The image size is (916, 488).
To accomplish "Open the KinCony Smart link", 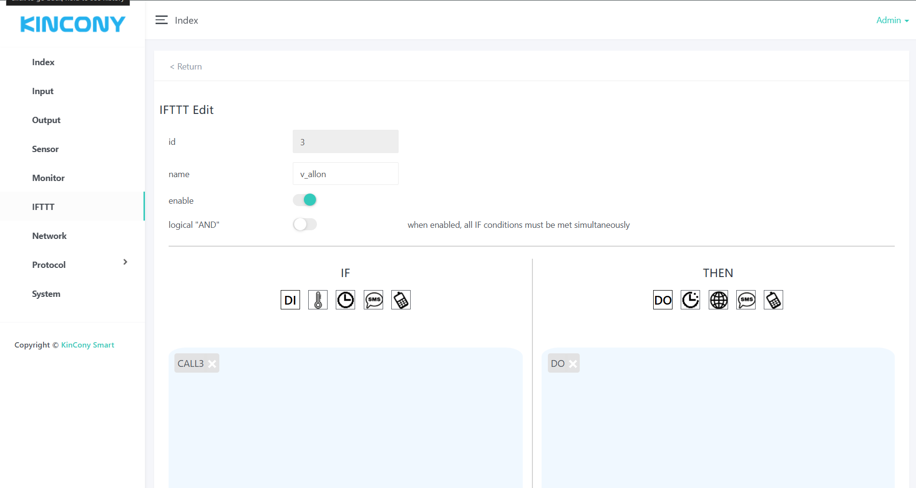I will click(x=87, y=345).
